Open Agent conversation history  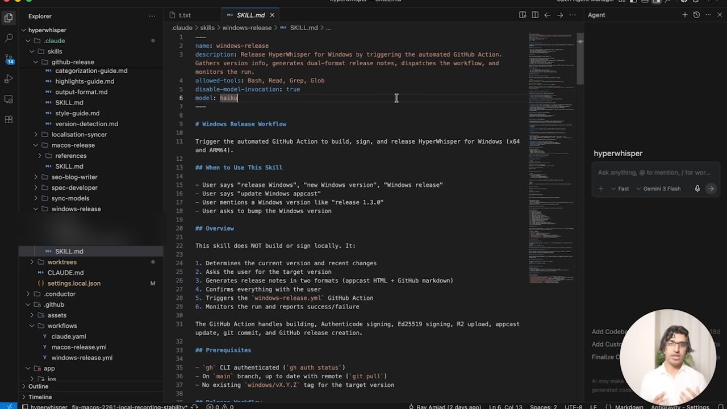coord(696,15)
